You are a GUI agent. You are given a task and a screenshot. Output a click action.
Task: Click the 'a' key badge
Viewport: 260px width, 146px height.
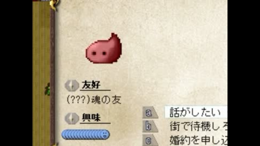[x=150, y=112]
